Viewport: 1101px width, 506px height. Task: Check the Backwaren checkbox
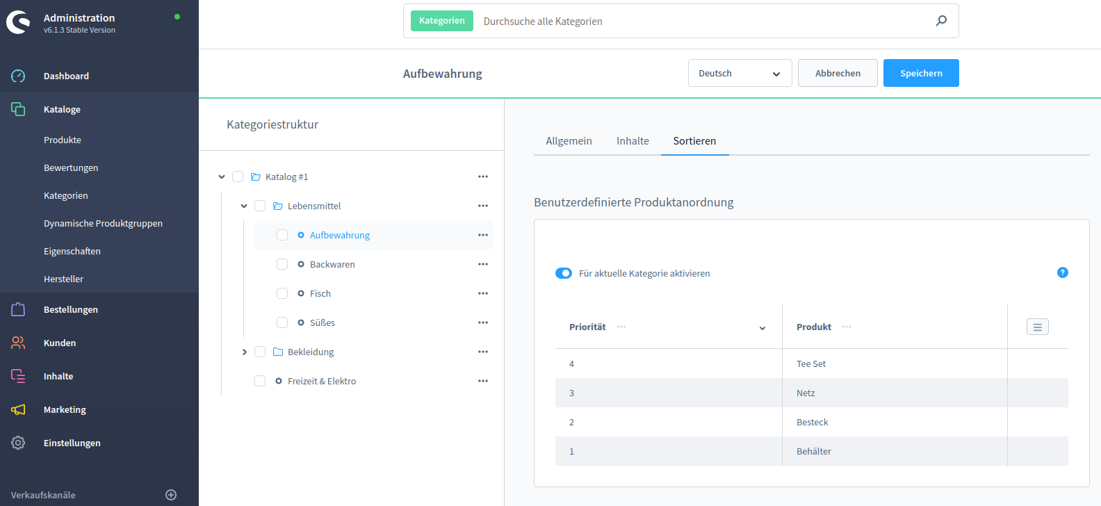(282, 264)
